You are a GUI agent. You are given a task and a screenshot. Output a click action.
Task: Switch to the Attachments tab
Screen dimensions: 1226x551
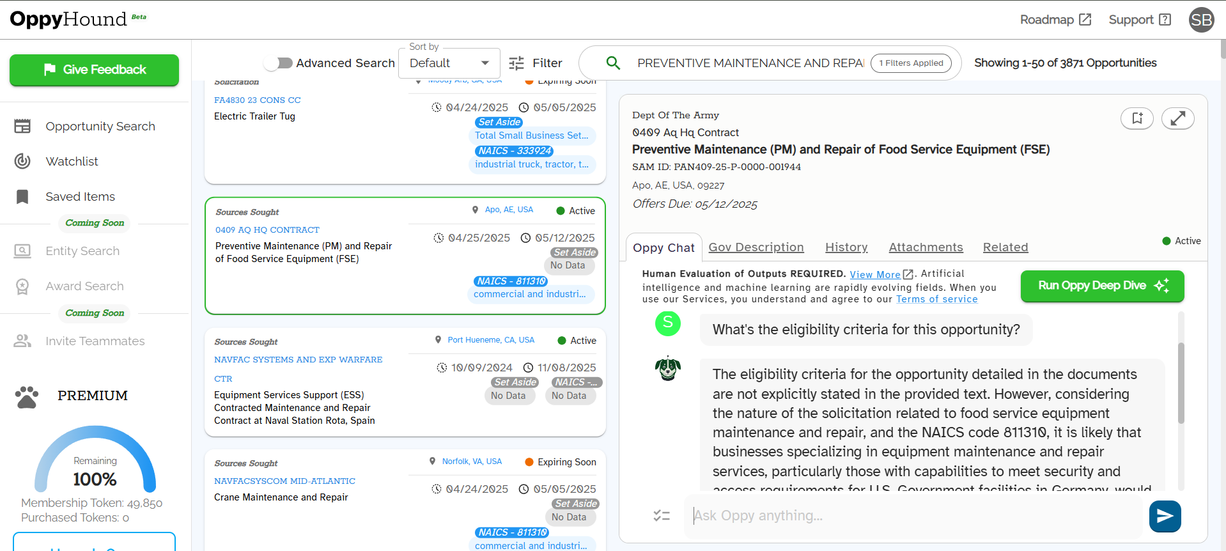(x=926, y=247)
